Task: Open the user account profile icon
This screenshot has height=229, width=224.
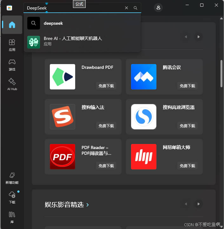Action: click(x=158, y=8)
